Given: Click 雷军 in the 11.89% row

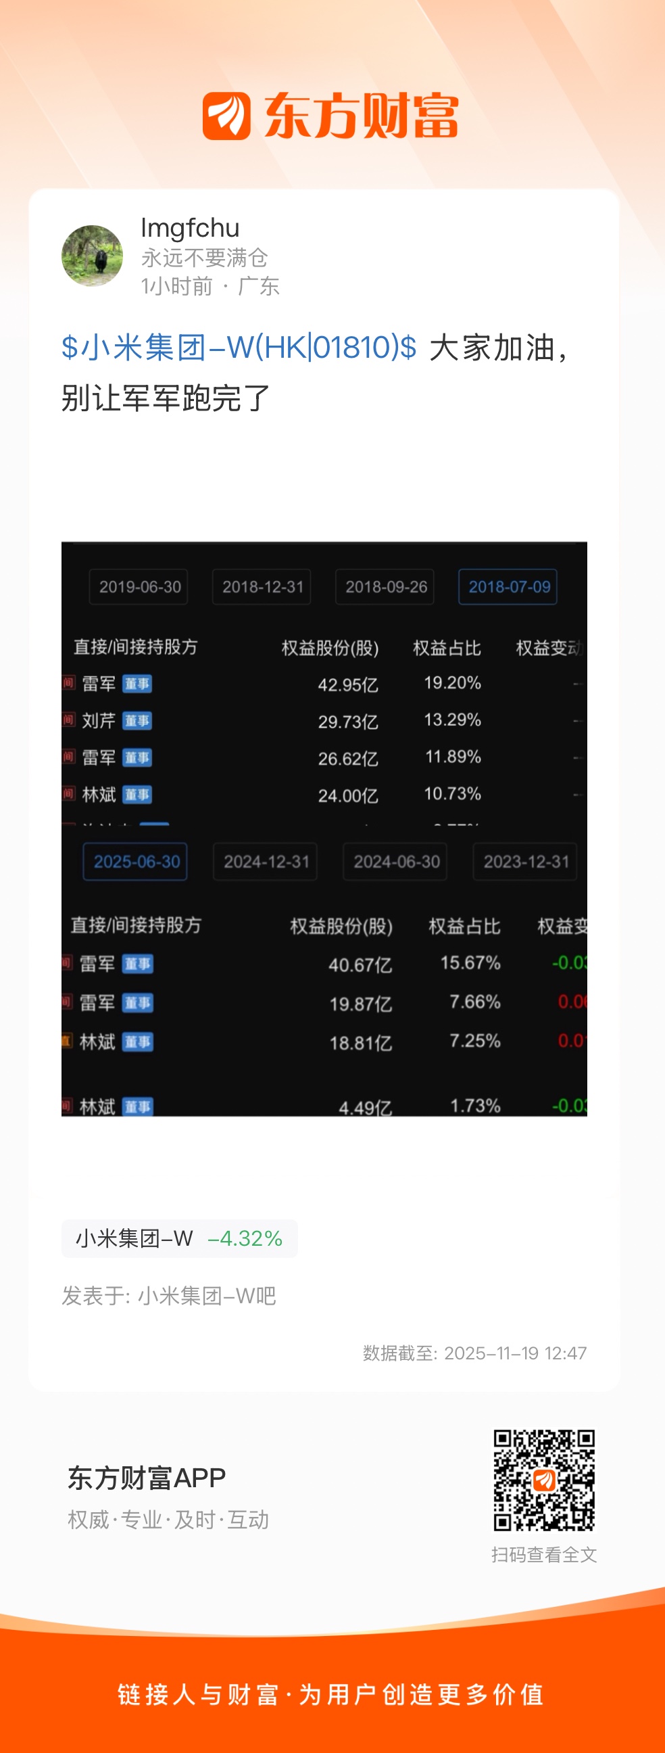Looking at the screenshot, I should 99,757.
